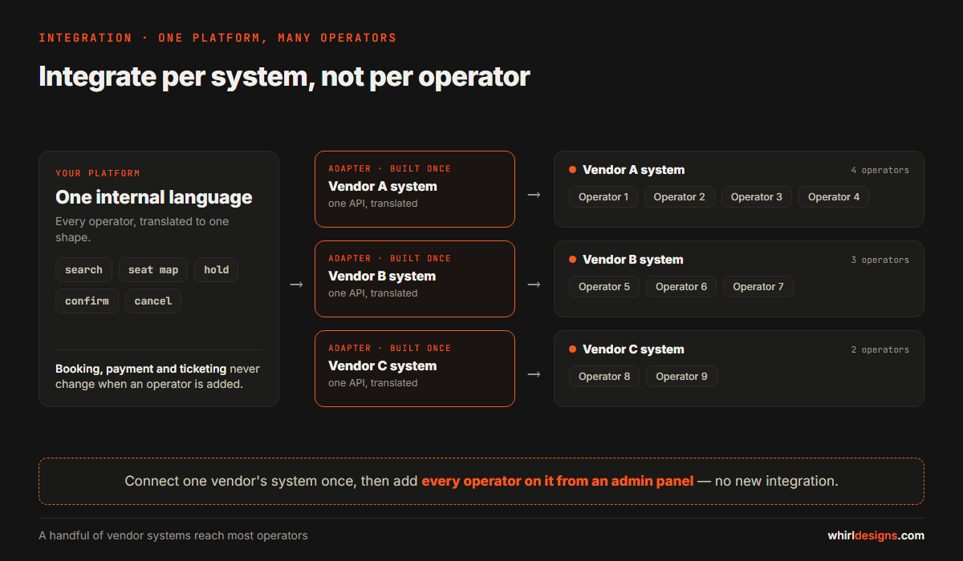The width and height of the screenshot is (963, 561).
Task: Choose the Operator 8 chip
Action: [x=604, y=377]
